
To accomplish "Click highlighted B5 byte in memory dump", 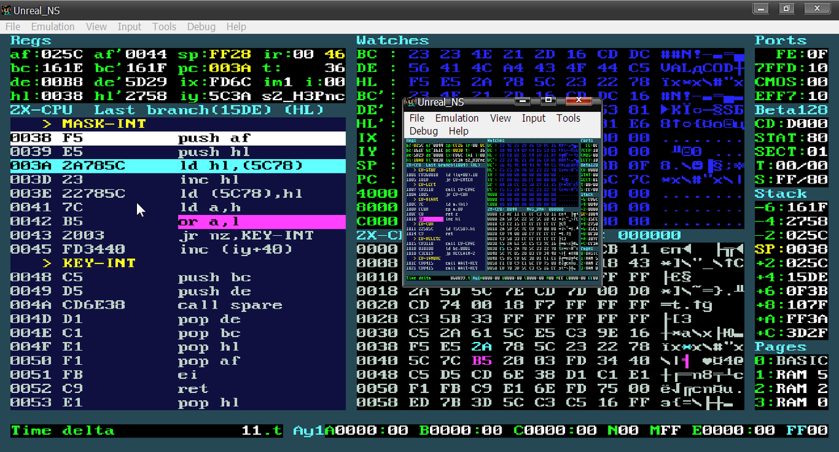I will 482,361.
